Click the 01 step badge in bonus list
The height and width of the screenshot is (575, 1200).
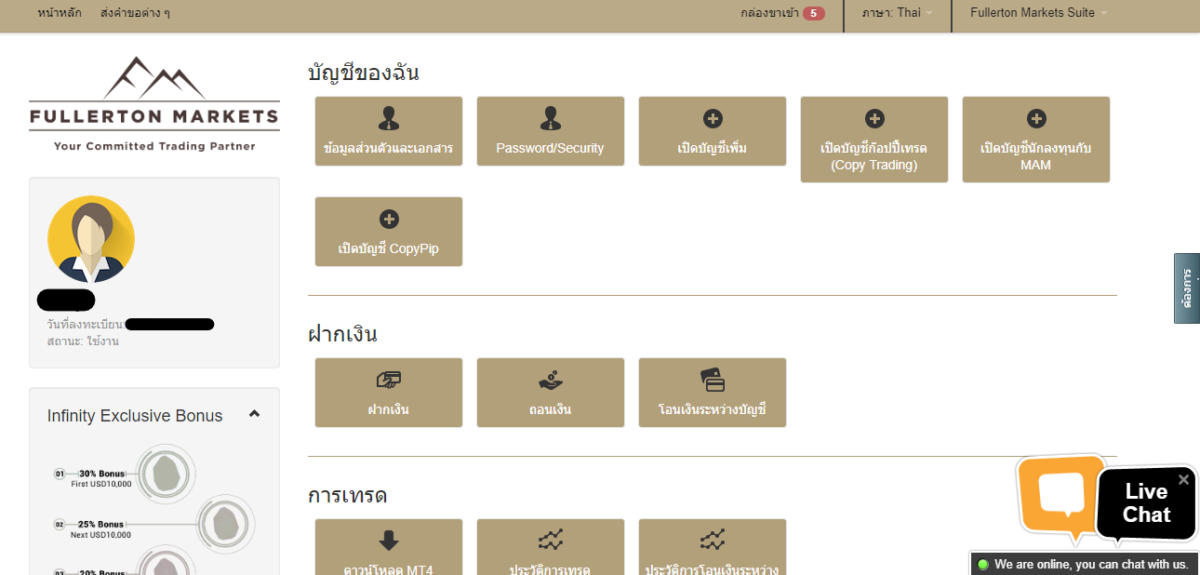coord(60,475)
